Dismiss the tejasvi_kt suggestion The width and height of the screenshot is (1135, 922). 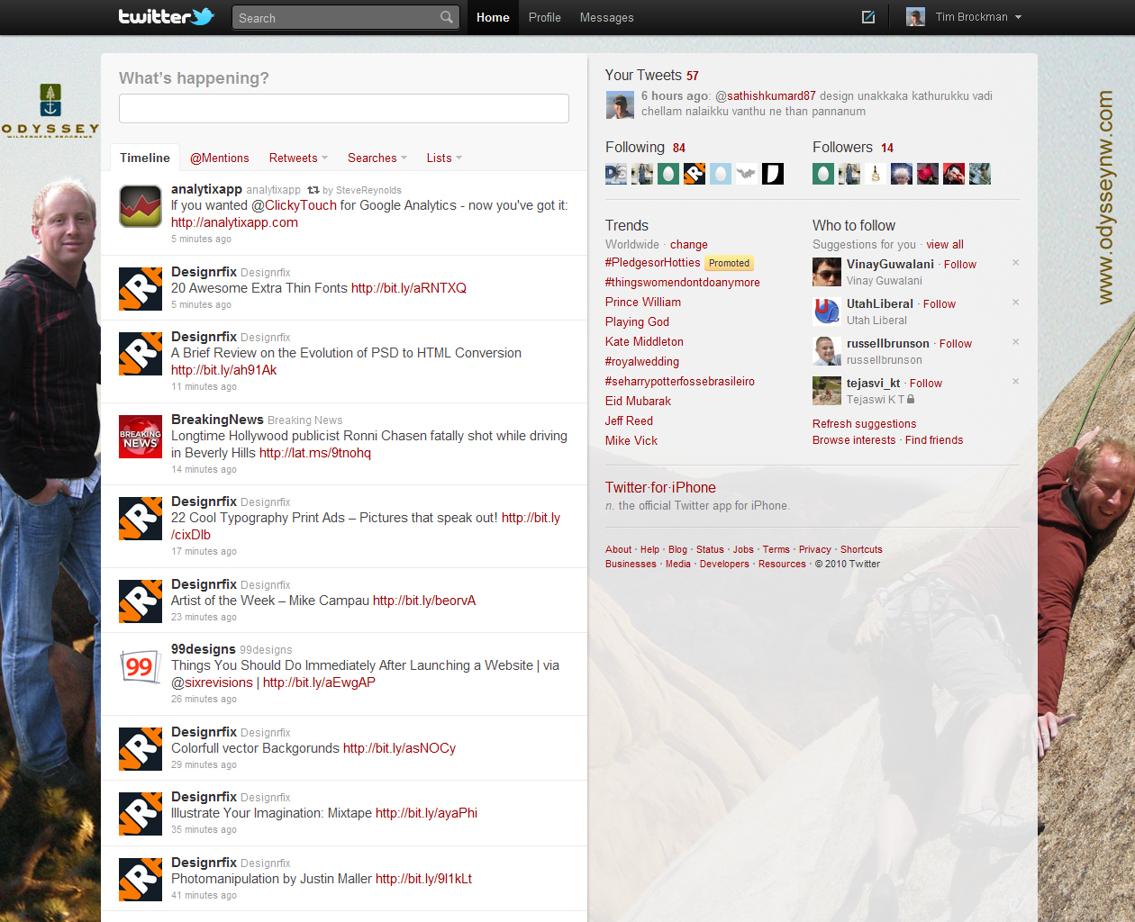click(x=1015, y=382)
